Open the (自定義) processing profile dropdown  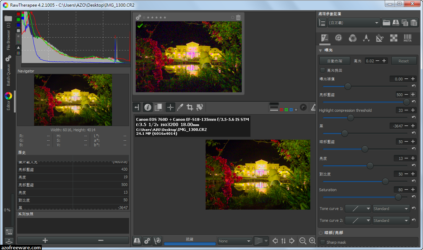coord(354,23)
